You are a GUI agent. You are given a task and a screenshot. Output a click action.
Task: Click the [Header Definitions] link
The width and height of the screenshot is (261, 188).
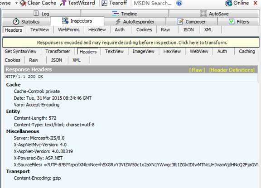232,70
